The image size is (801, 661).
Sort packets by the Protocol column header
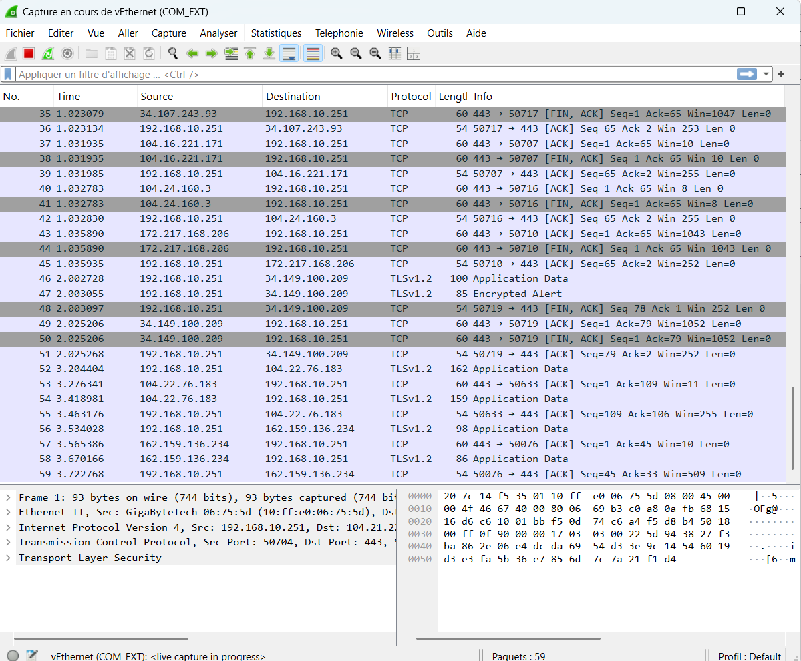(x=411, y=97)
